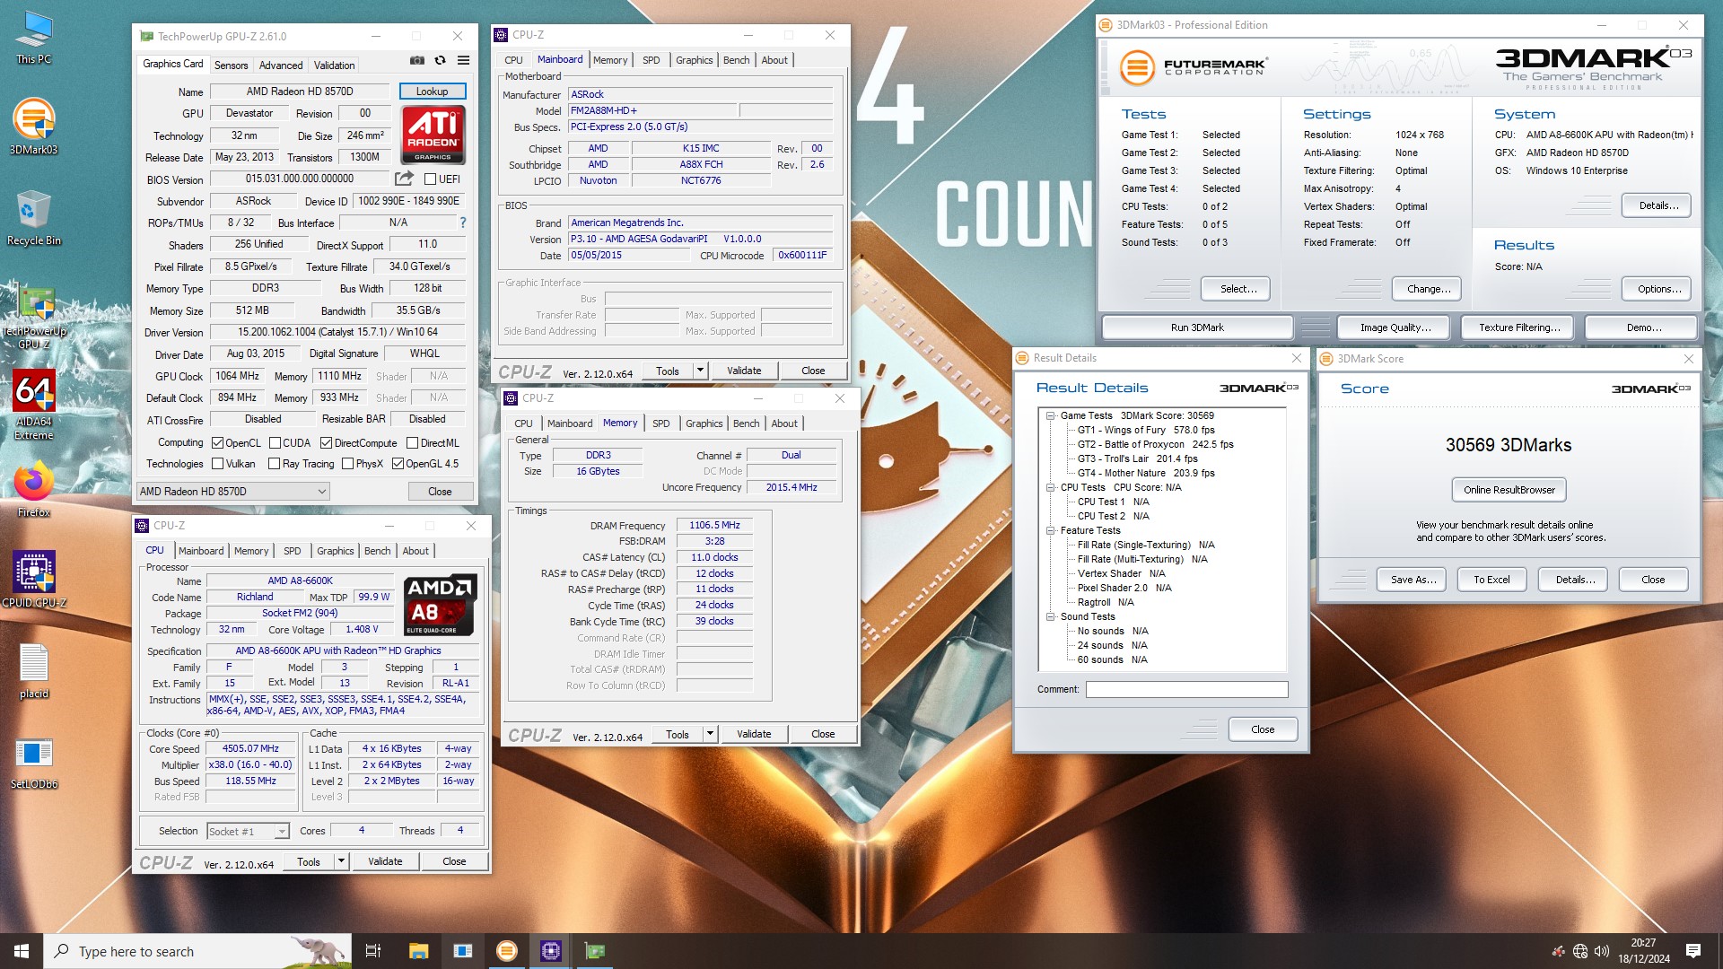Click the Windows Start button
This screenshot has width=1723, height=969.
click(22, 951)
